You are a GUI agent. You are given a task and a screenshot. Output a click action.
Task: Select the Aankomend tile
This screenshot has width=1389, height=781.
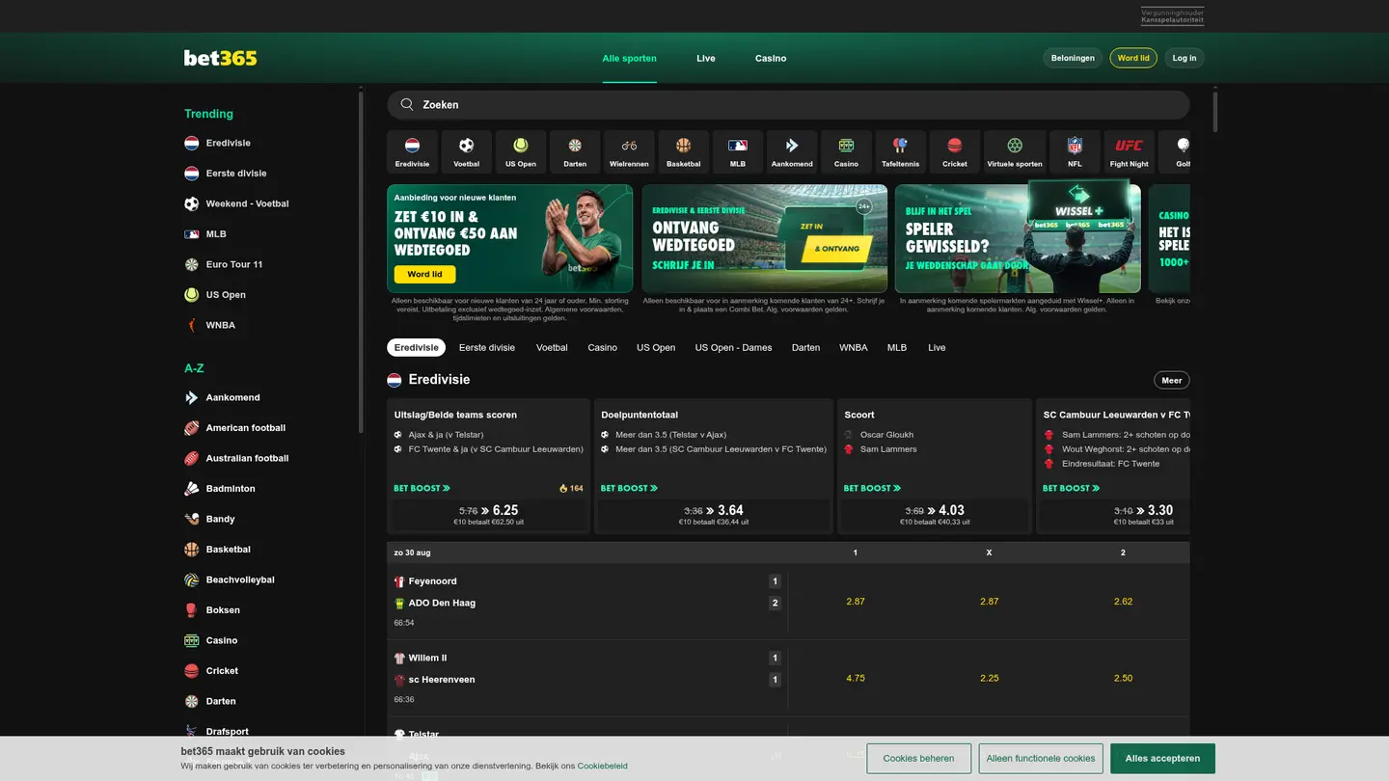coord(792,152)
